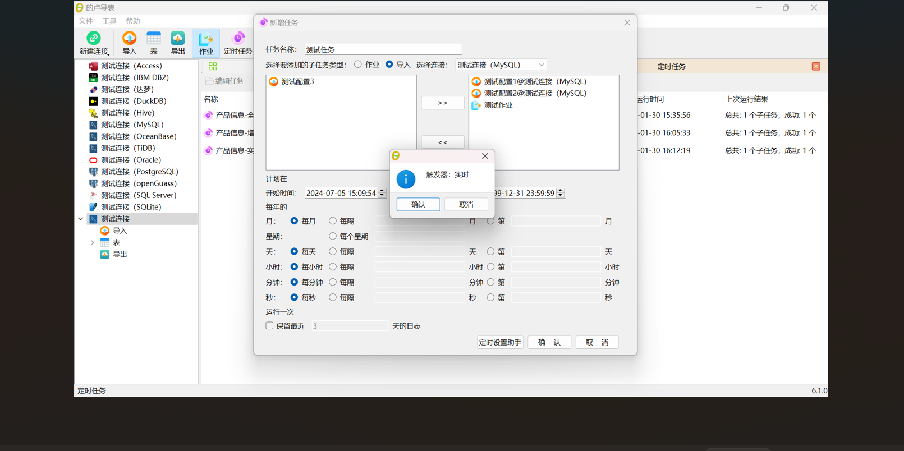Switch to 定时任务 tab
This screenshot has height=451, width=904.
pos(671,66)
